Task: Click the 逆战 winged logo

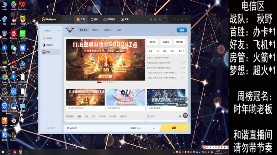Action: point(70,30)
